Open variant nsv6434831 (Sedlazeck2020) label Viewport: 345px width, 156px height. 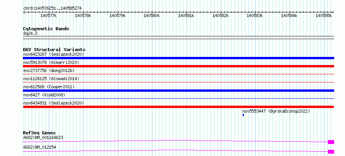pos(53,103)
